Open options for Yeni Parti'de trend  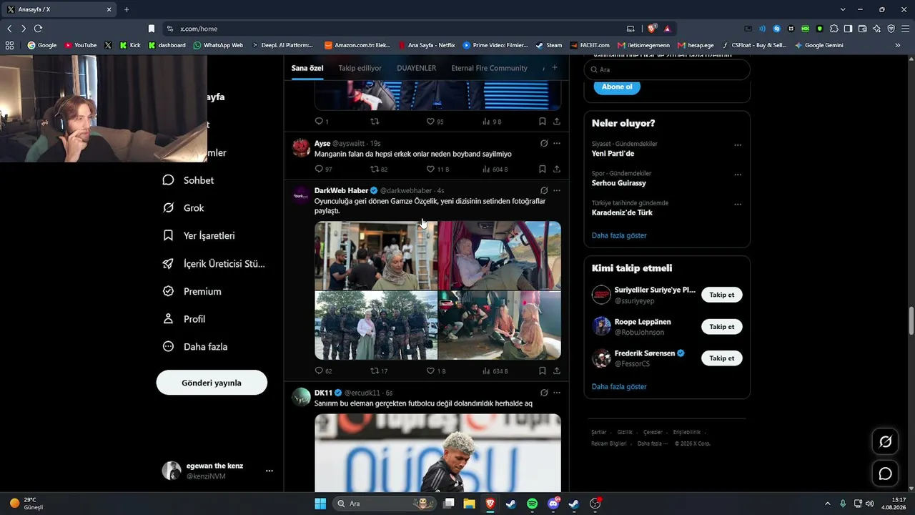[738, 145]
